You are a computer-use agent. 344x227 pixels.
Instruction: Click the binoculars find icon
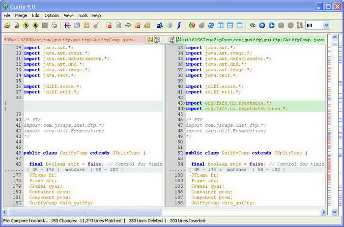coord(253,25)
